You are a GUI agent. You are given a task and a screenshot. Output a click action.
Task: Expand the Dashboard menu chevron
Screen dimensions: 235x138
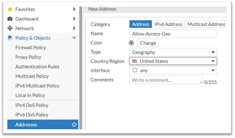point(74,19)
